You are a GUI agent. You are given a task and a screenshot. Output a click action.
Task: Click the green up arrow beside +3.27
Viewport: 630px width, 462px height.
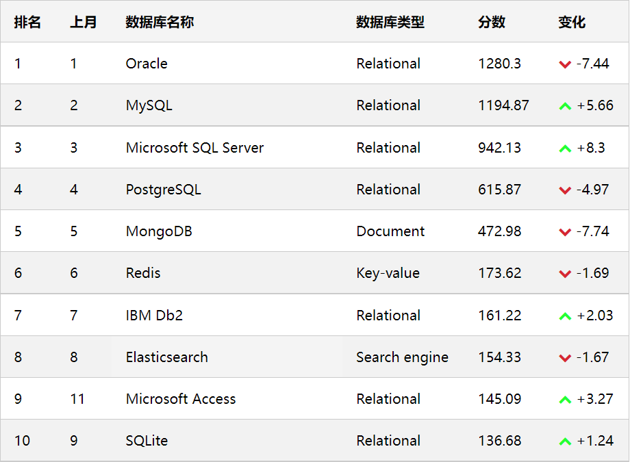point(565,400)
